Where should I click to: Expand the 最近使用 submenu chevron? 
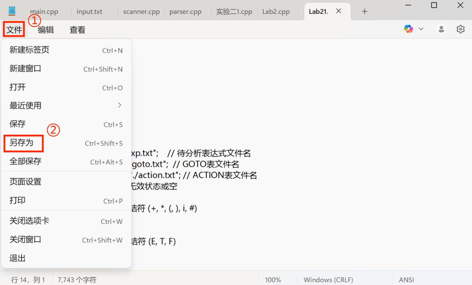point(119,105)
